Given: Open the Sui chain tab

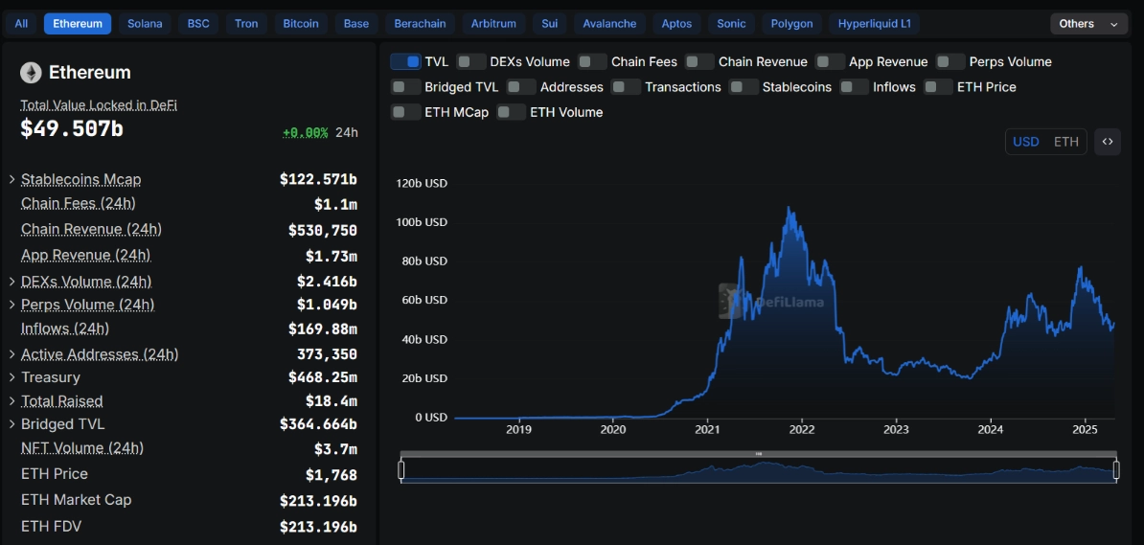Looking at the screenshot, I should [549, 24].
